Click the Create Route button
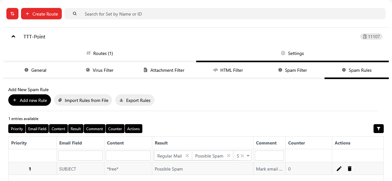 (41, 14)
